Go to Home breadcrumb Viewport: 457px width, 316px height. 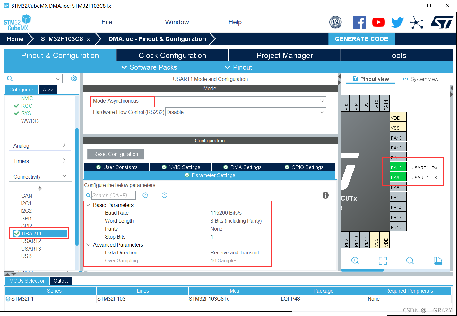pyautogui.click(x=15, y=39)
